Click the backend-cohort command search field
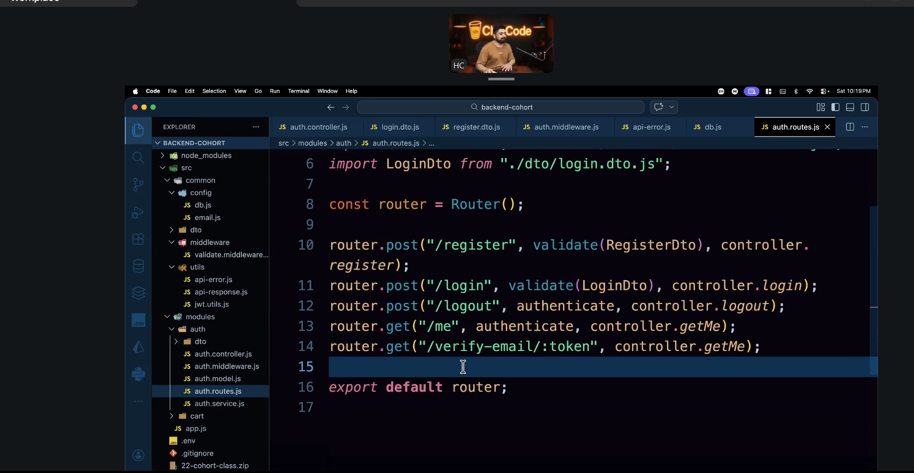914x473 pixels. coord(501,107)
